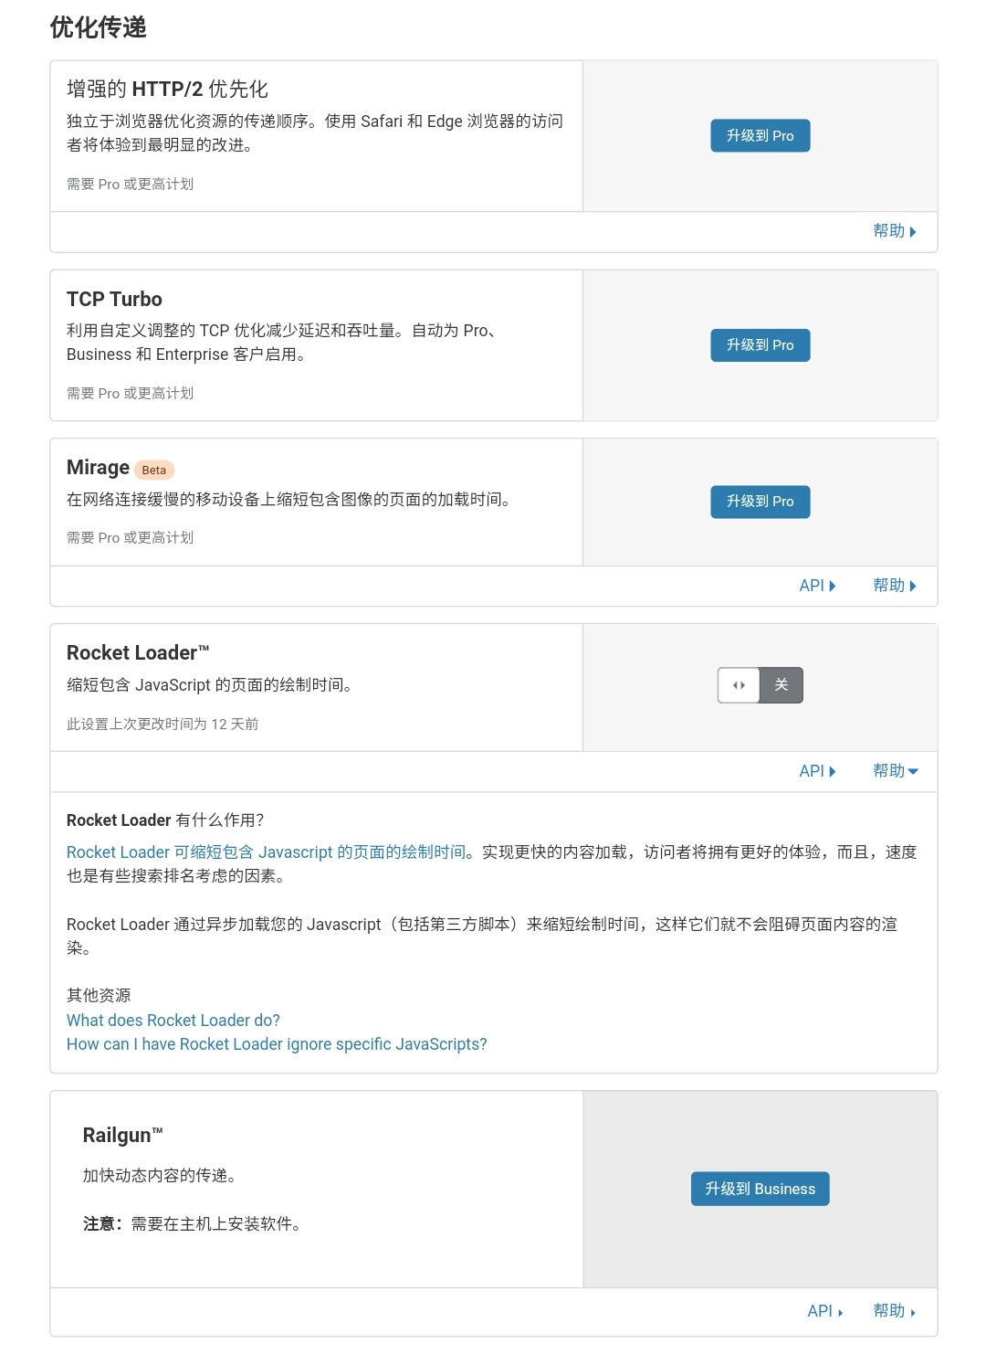Open the Rocket Loader Javascript render time link

[266, 852]
